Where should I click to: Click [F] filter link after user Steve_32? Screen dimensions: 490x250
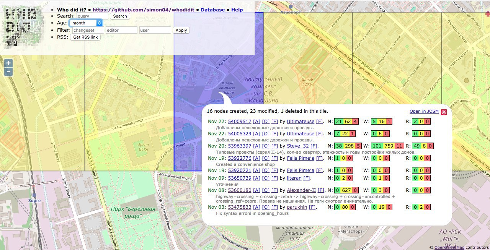(314, 146)
